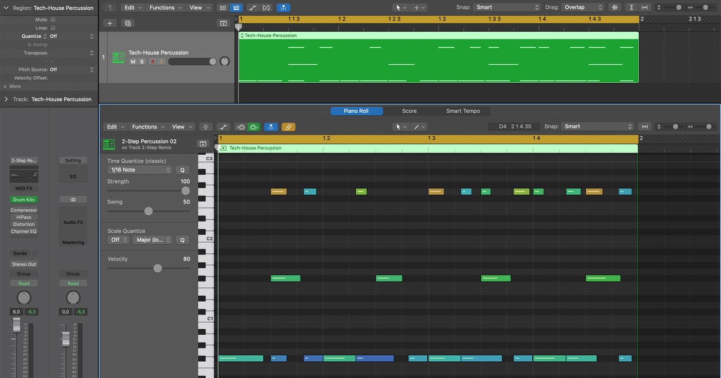Click the track icon for Tech-House Percussion

pyautogui.click(x=118, y=57)
